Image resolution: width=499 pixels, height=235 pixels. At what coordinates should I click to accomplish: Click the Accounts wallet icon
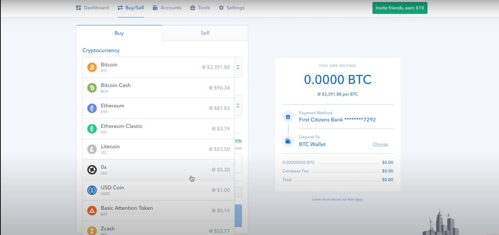pos(155,7)
